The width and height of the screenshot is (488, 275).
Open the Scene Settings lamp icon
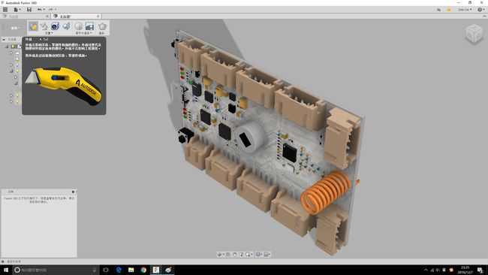click(44, 26)
